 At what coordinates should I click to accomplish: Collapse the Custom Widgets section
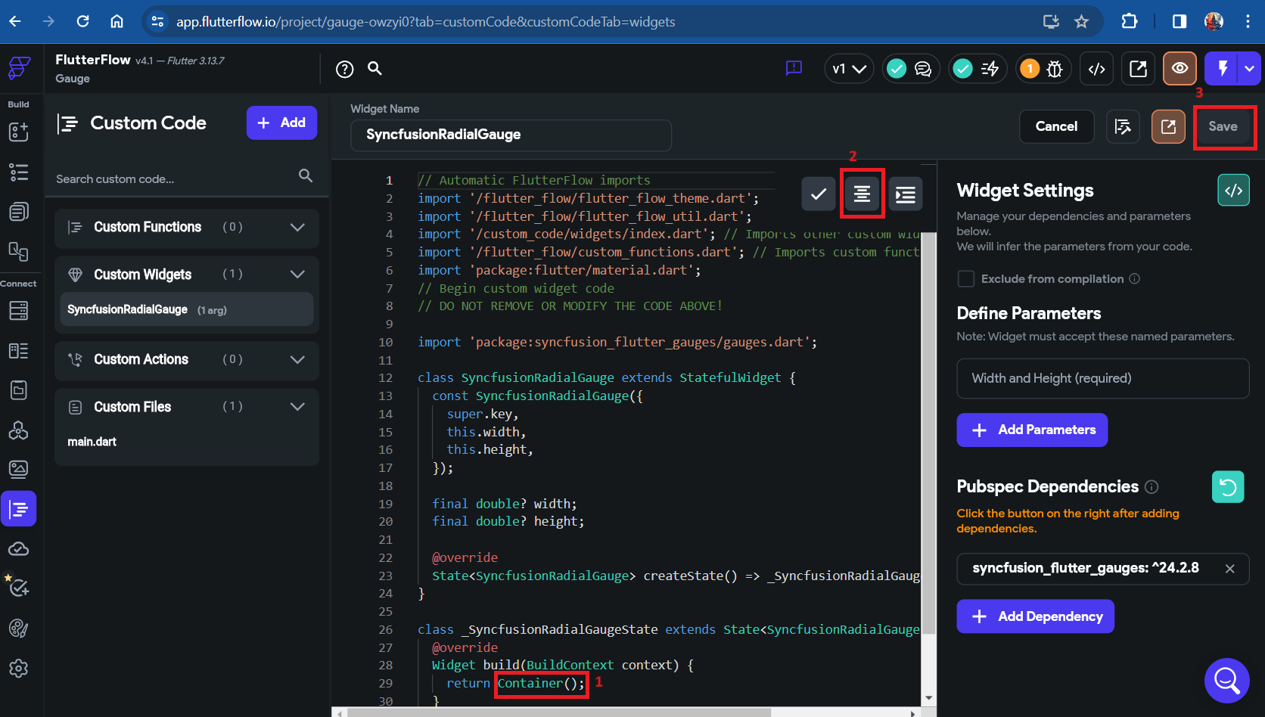click(x=297, y=275)
